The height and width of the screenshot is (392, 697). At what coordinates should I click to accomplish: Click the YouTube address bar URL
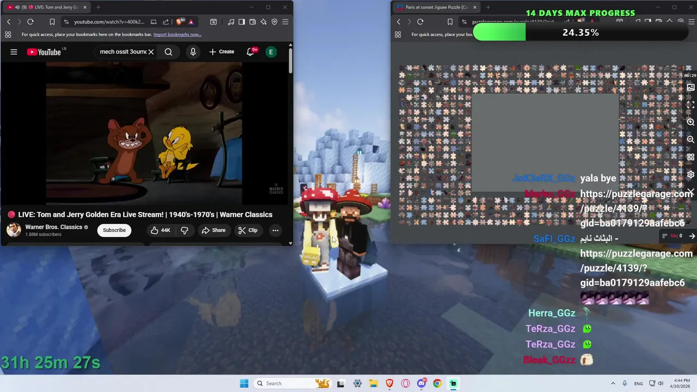coord(109,22)
